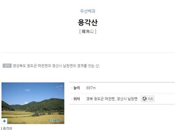The height and width of the screenshot is (130, 177).
Task: Click the 위치 field label
Action: [x=77, y=99]
